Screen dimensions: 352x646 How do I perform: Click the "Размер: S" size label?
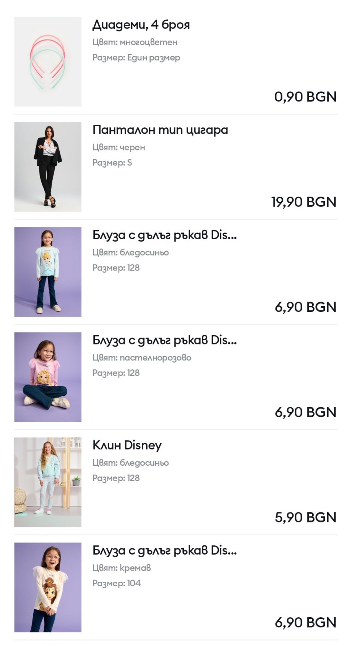[x=112, y=163]
